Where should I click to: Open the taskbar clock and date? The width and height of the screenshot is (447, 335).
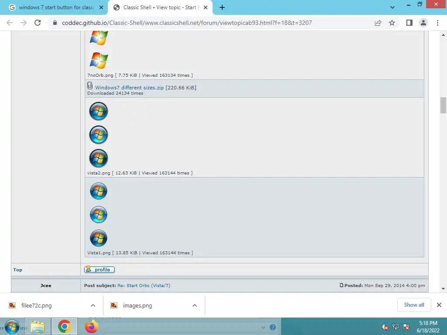428,327
